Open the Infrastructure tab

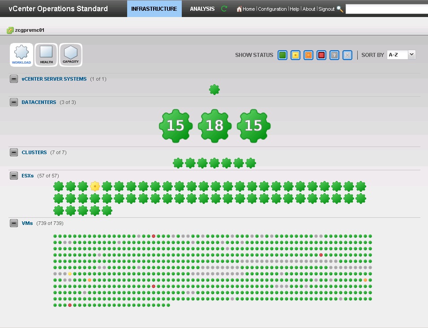pyautogui.click(x=154, y=9)
